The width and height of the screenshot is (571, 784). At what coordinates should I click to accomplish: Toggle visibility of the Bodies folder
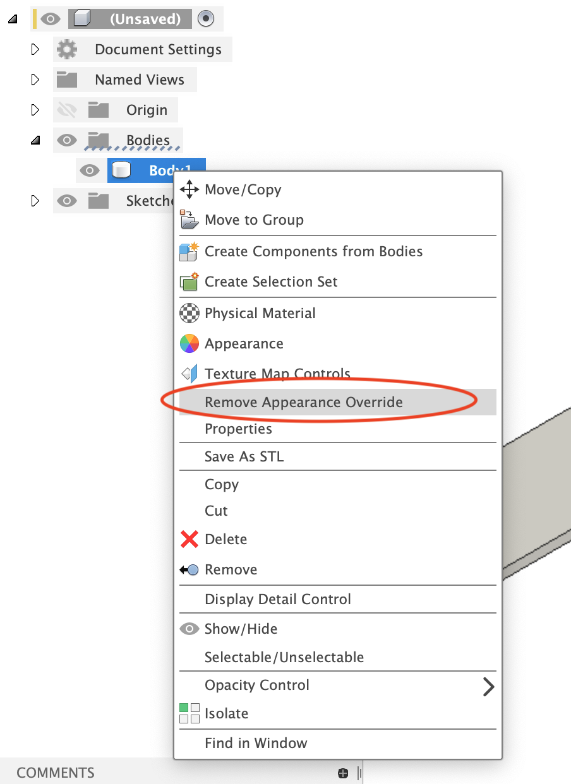pyautogui.click(x=66, y=140)
